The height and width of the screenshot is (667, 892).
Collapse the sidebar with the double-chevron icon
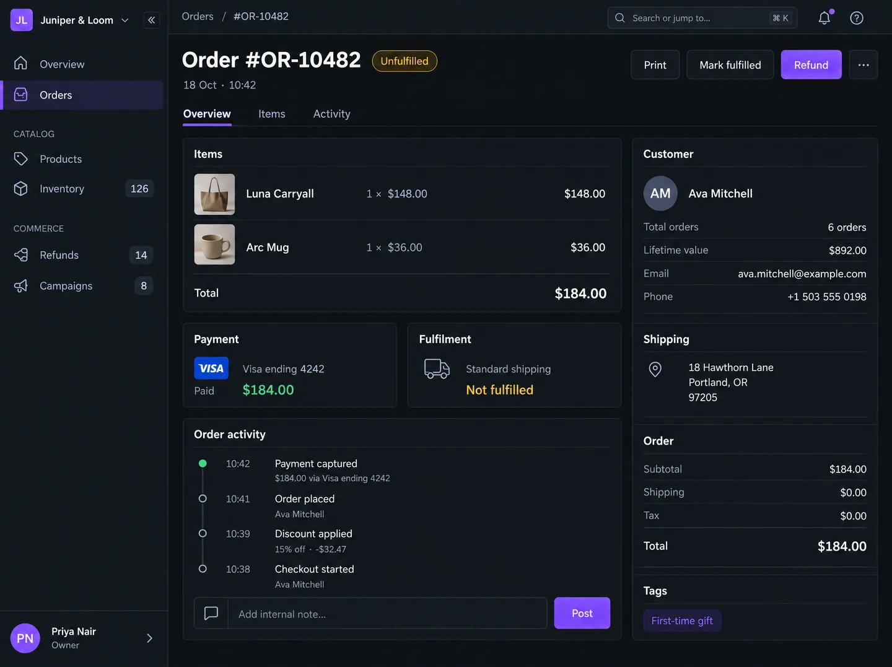click(x=151, y=20)
